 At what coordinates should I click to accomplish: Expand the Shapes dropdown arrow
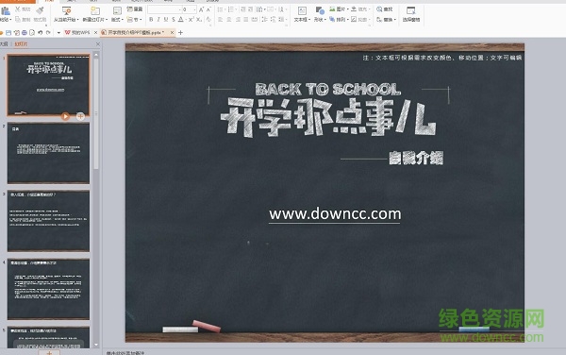325,20
